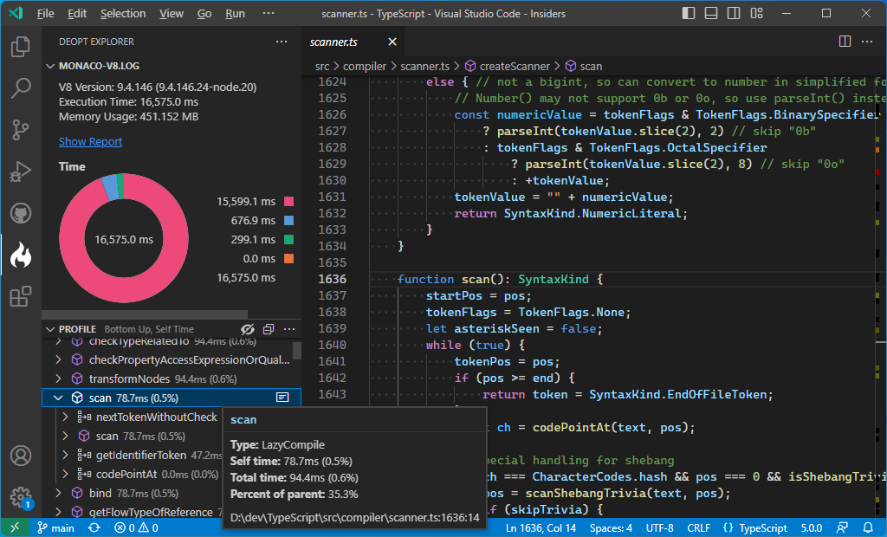Expand the getFlowTypeOfReference row
This screenshot has height=537, width=887.
pos(58,512)
